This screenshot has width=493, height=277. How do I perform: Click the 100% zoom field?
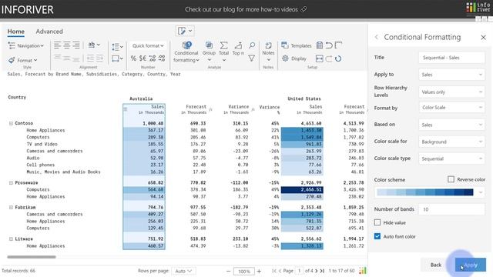click(244, 271)
